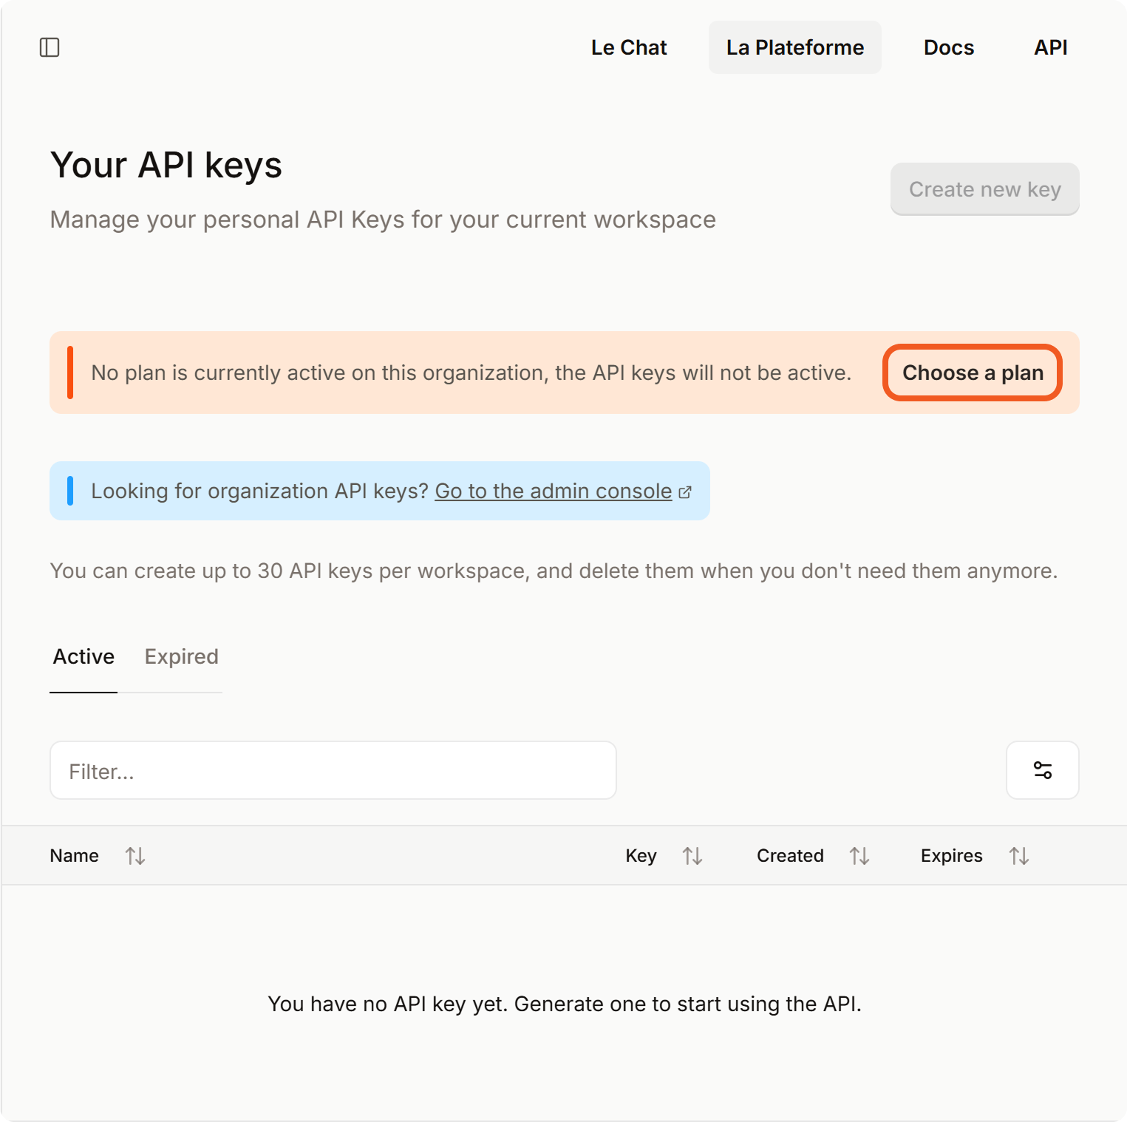The height and width of the screenshot is (1122, 1127).
Task: Toggle the sidebar panel icon
Action: coord(50,47)
